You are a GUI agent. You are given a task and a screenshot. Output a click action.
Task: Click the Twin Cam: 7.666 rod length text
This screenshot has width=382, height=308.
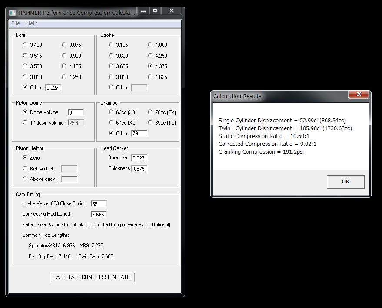coord(96,256)
